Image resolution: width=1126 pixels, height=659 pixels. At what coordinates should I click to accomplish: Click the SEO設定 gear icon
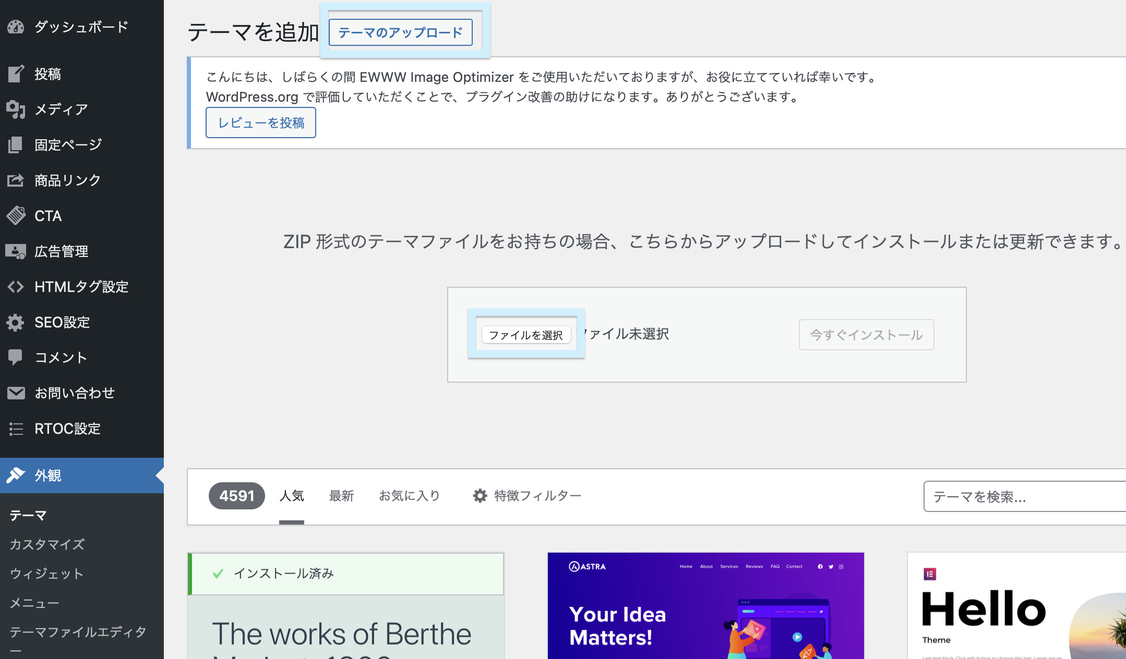[x=16, y=322]
